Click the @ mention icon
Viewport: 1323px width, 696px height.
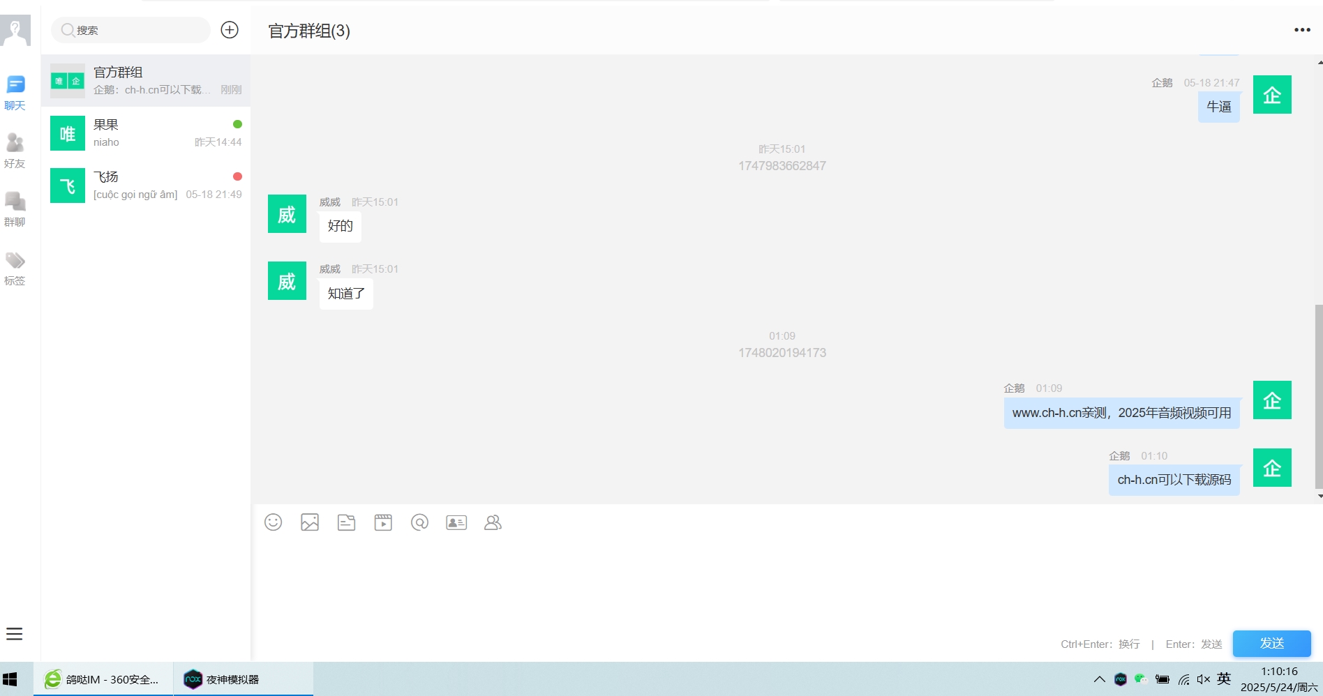click(x=419, y=522)
